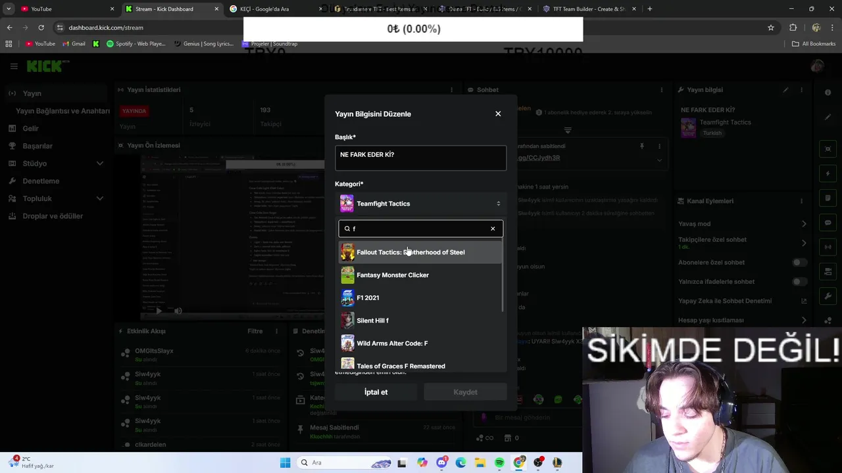Screen dimensions: 842x473
Task: Click the note icon in right rail
Action: pyautogui.click(x=828, y=198)
